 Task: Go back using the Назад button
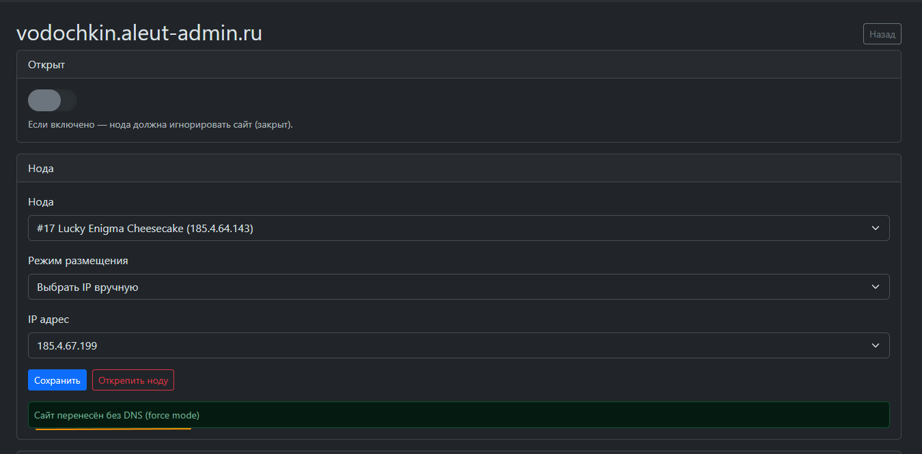pyautogui.click(x=882, y=33)
